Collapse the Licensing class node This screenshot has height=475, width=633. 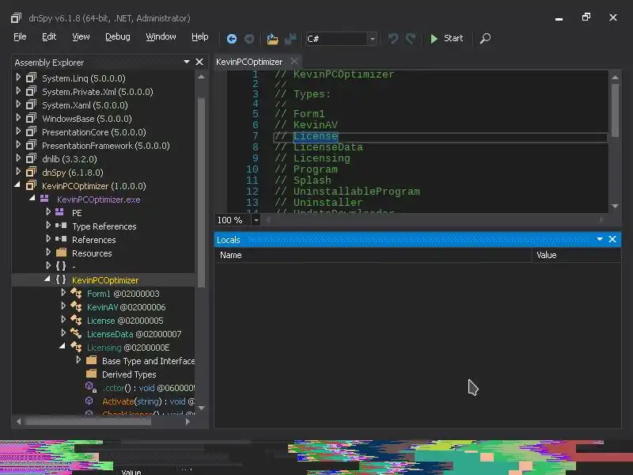coord(63,346)
